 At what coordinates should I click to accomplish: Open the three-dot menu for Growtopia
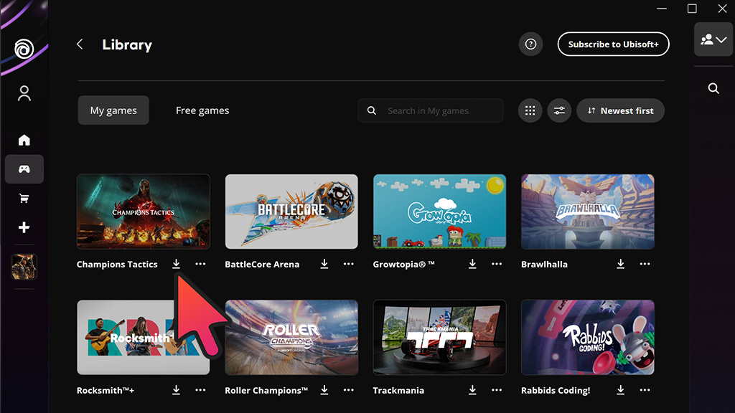497,264
